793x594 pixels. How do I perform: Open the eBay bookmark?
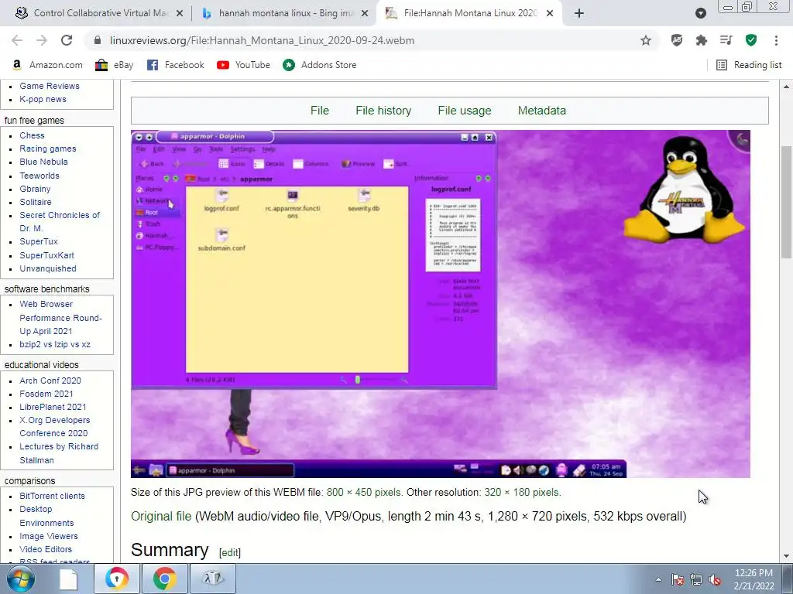pyautogui.click(x=115, y=65)
